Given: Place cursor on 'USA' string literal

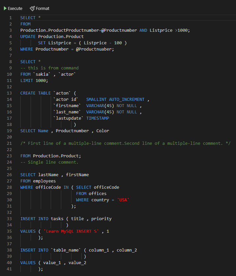Looking at the screenshot, I should [123, 200].
